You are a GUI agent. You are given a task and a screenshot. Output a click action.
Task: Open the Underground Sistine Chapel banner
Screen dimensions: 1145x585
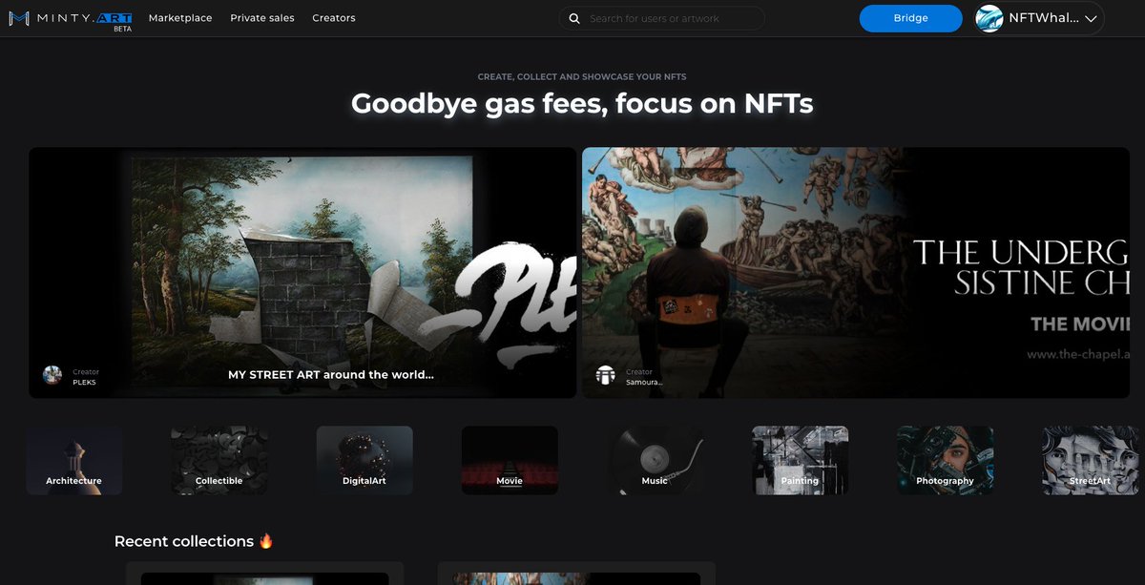[x=856, y=272]
